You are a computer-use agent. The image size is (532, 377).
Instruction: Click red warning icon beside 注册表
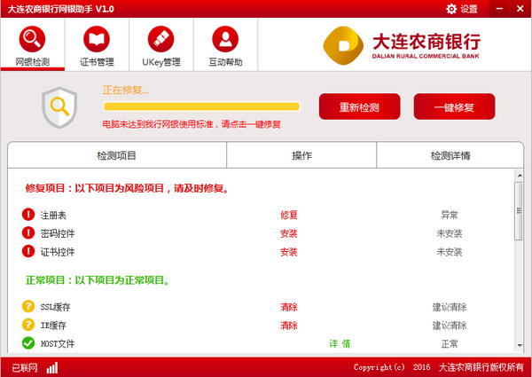click(x=28, y=215)
